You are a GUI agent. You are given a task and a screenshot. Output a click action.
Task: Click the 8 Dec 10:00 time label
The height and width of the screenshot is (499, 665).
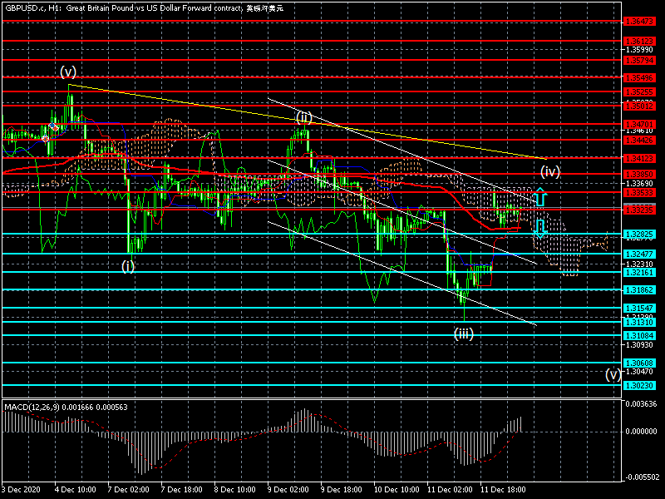pyautogui.click(x=235, y=489)
